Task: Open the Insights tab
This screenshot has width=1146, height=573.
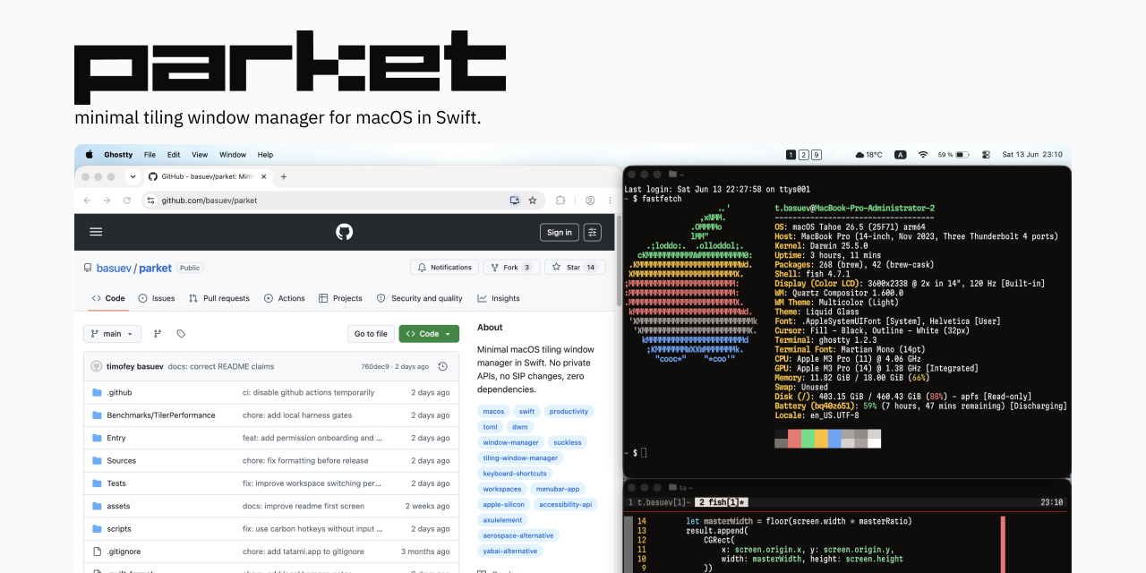Action: point(499,298)
